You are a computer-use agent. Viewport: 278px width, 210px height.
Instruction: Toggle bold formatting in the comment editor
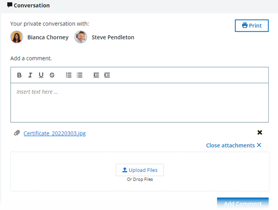(x=19, y=75)
